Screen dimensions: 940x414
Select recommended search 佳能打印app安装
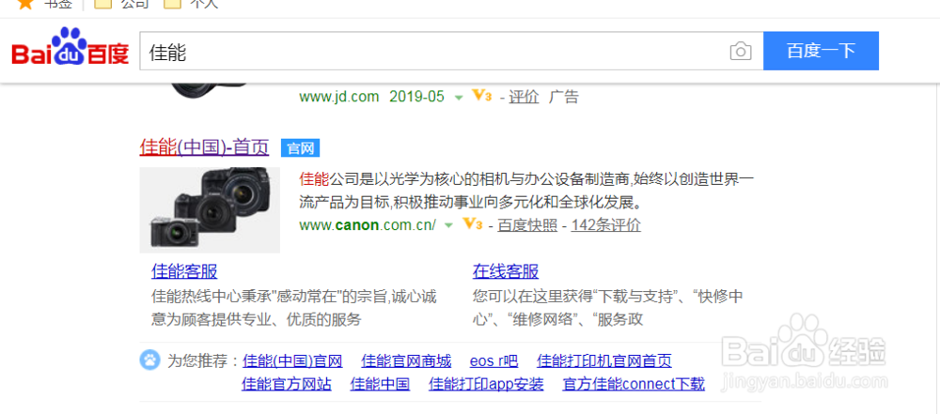[x=486, y=384]
